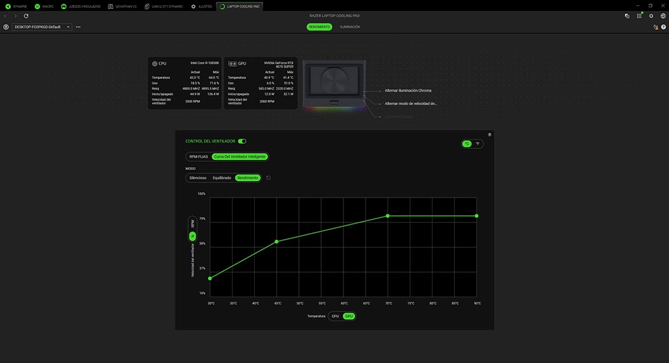
Task: Click the overlapping windows icon at top right
Action: pyautogui.click(x=627, y=16)
